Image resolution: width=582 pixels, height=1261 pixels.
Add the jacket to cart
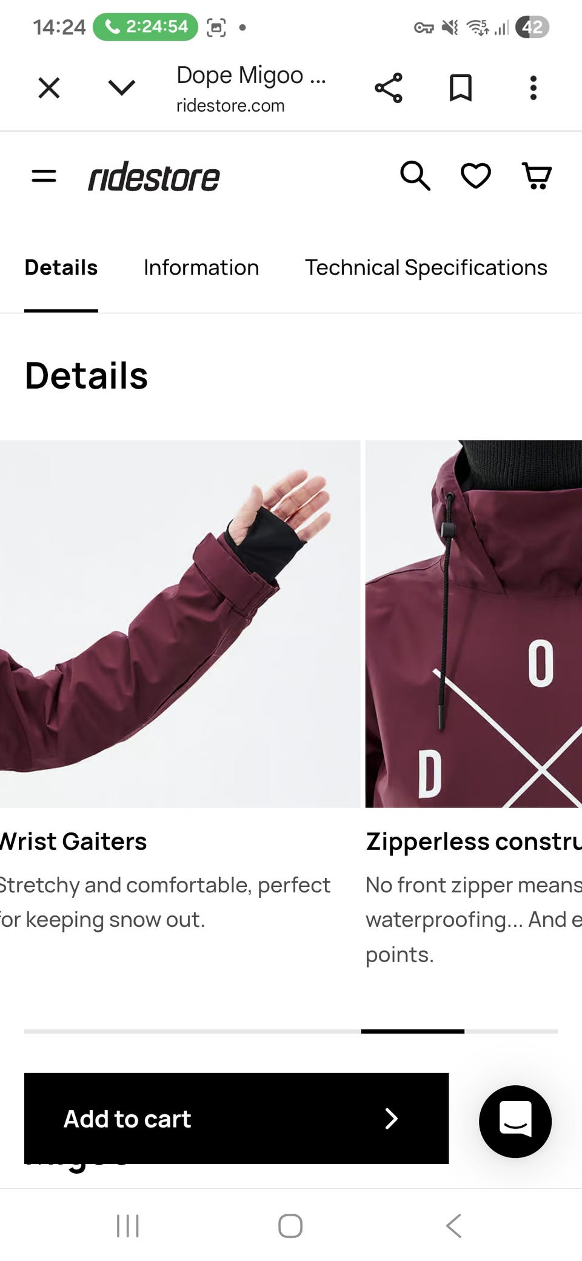(236, 1118)
